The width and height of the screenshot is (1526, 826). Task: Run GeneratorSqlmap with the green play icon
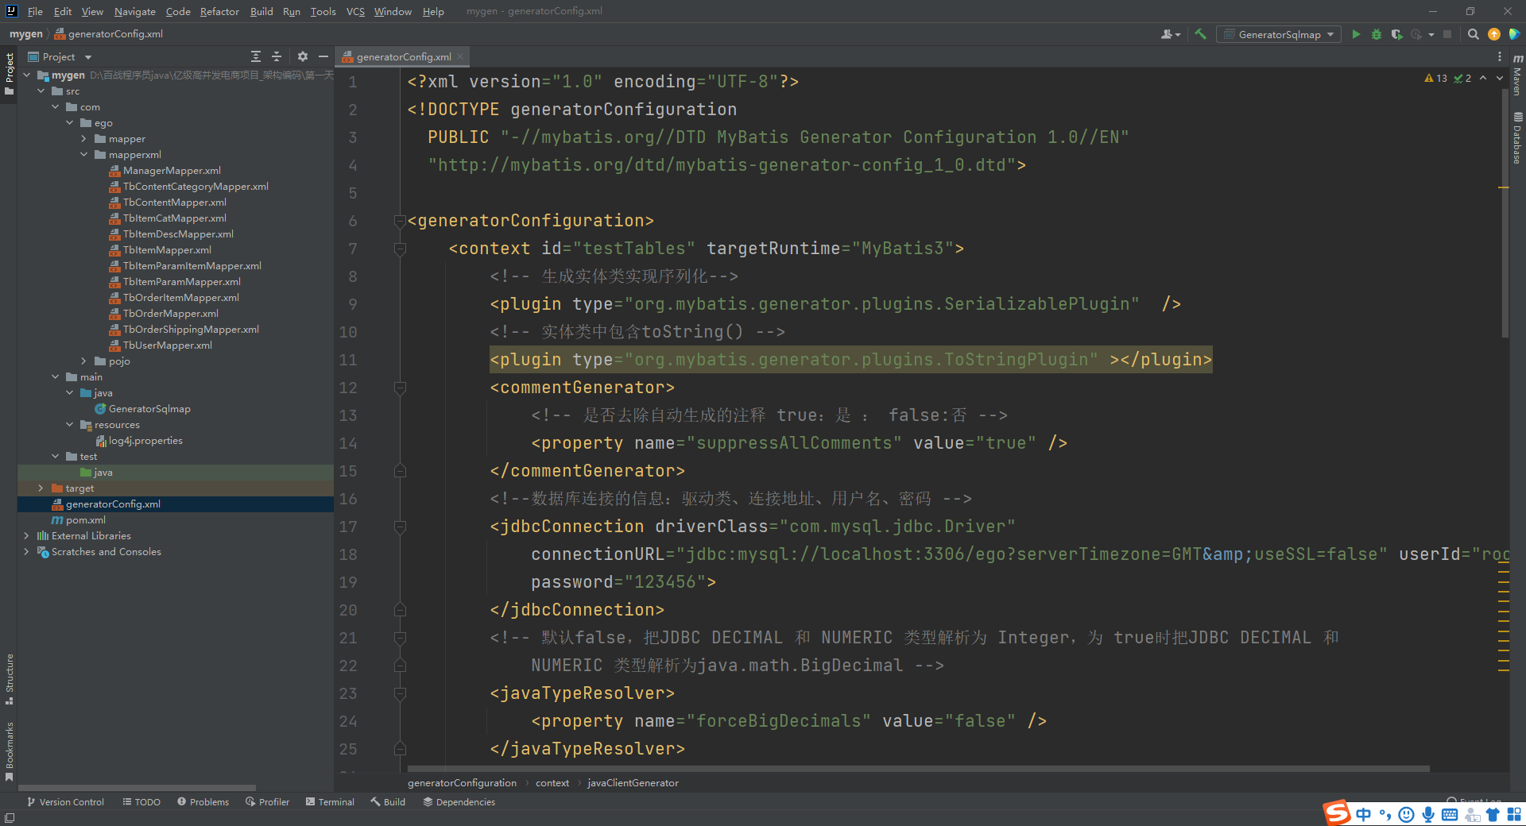click(1356, 34)
